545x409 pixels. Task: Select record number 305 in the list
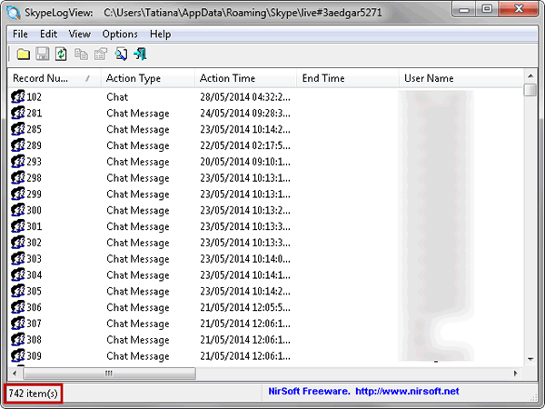[35, 291]
